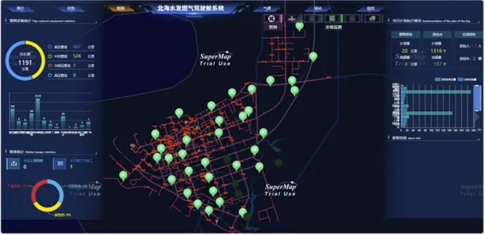Image resolution: width=485 pixels, height=235 pixels.
Task: Click the 管网巡检 inspection header button
Action: coord(406,35)
